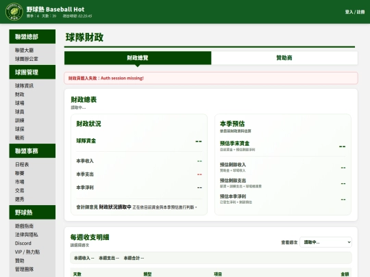
Task: Open 市場 sidebar link
Action: click(x=20, y=182)
